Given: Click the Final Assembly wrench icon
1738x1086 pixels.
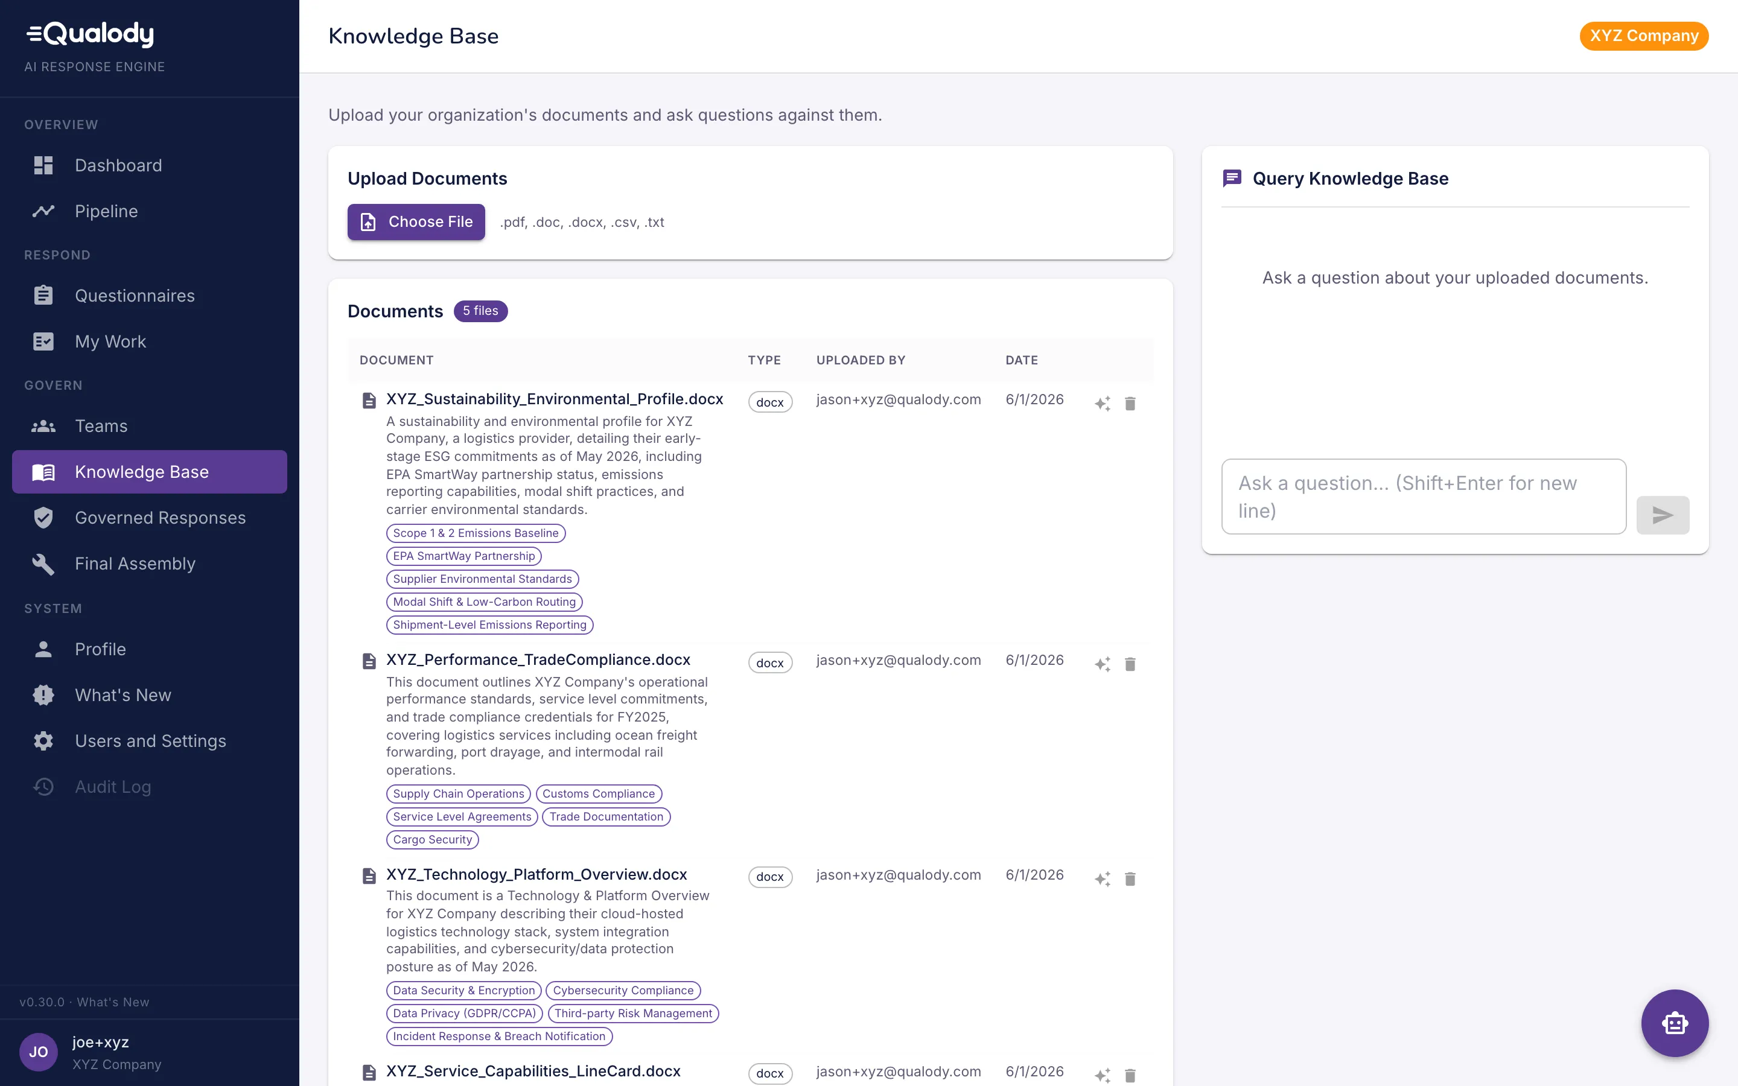Looking at the screenshot, I should click(43, 564).
